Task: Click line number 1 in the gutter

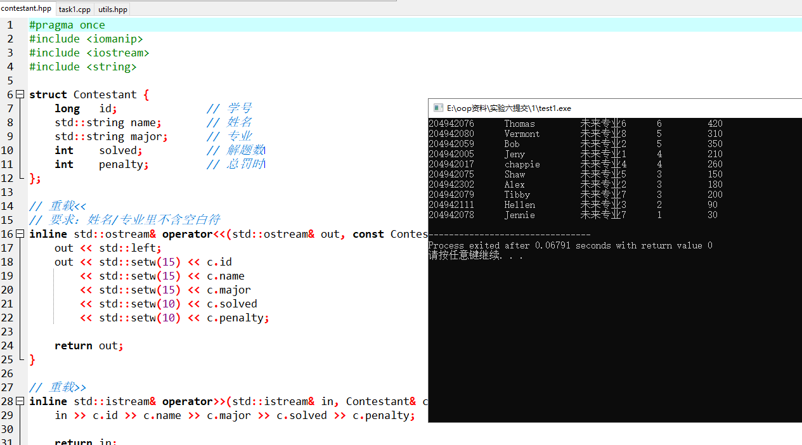Action: 10,25
